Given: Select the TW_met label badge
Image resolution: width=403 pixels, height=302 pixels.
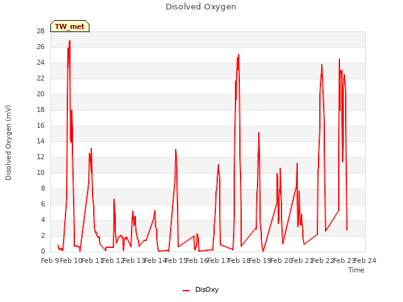Looking at the screenshot, I should point(70,26).
